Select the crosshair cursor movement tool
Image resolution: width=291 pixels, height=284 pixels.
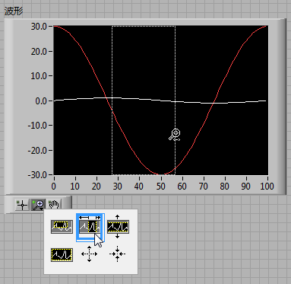22,205
